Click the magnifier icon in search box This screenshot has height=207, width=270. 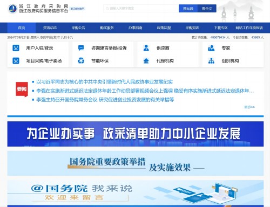coord(107,9)
